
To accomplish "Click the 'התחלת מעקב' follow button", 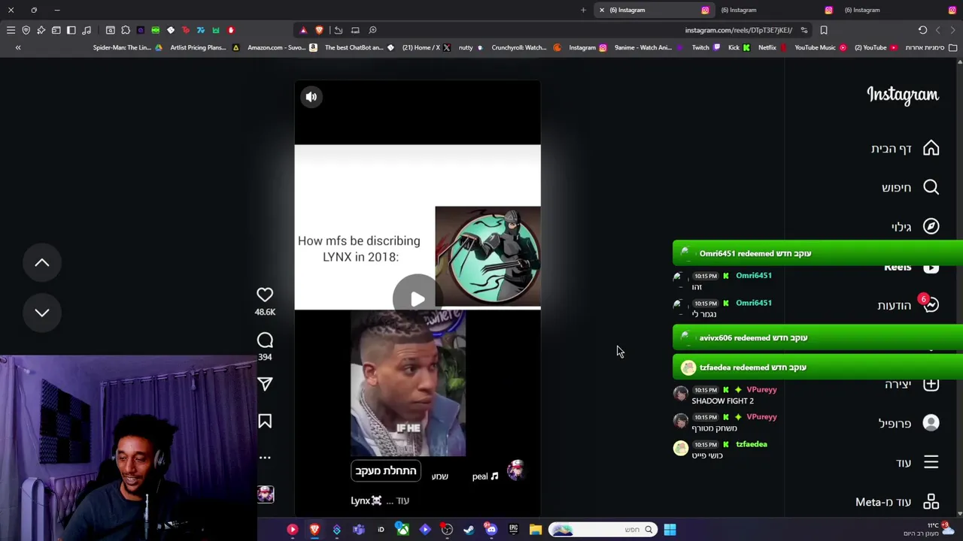I will click(x=385, y=471).
